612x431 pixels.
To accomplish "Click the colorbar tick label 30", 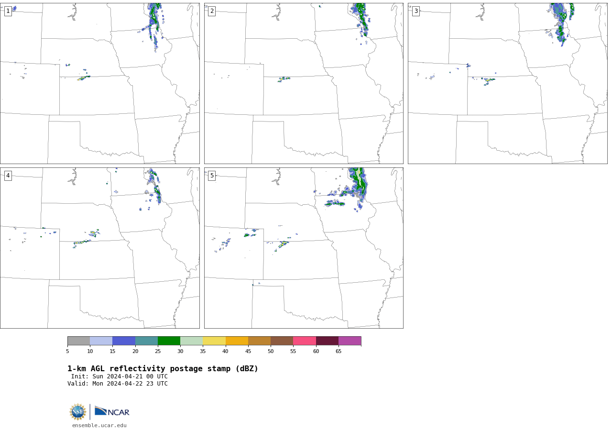I will [180, 352].
